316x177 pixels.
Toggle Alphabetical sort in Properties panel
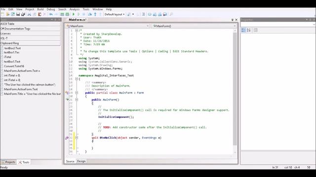[249, 30]
